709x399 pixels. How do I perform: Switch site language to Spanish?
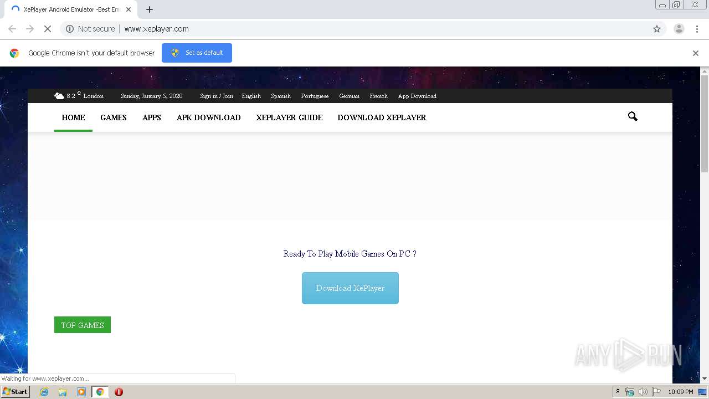pos(281,96)
